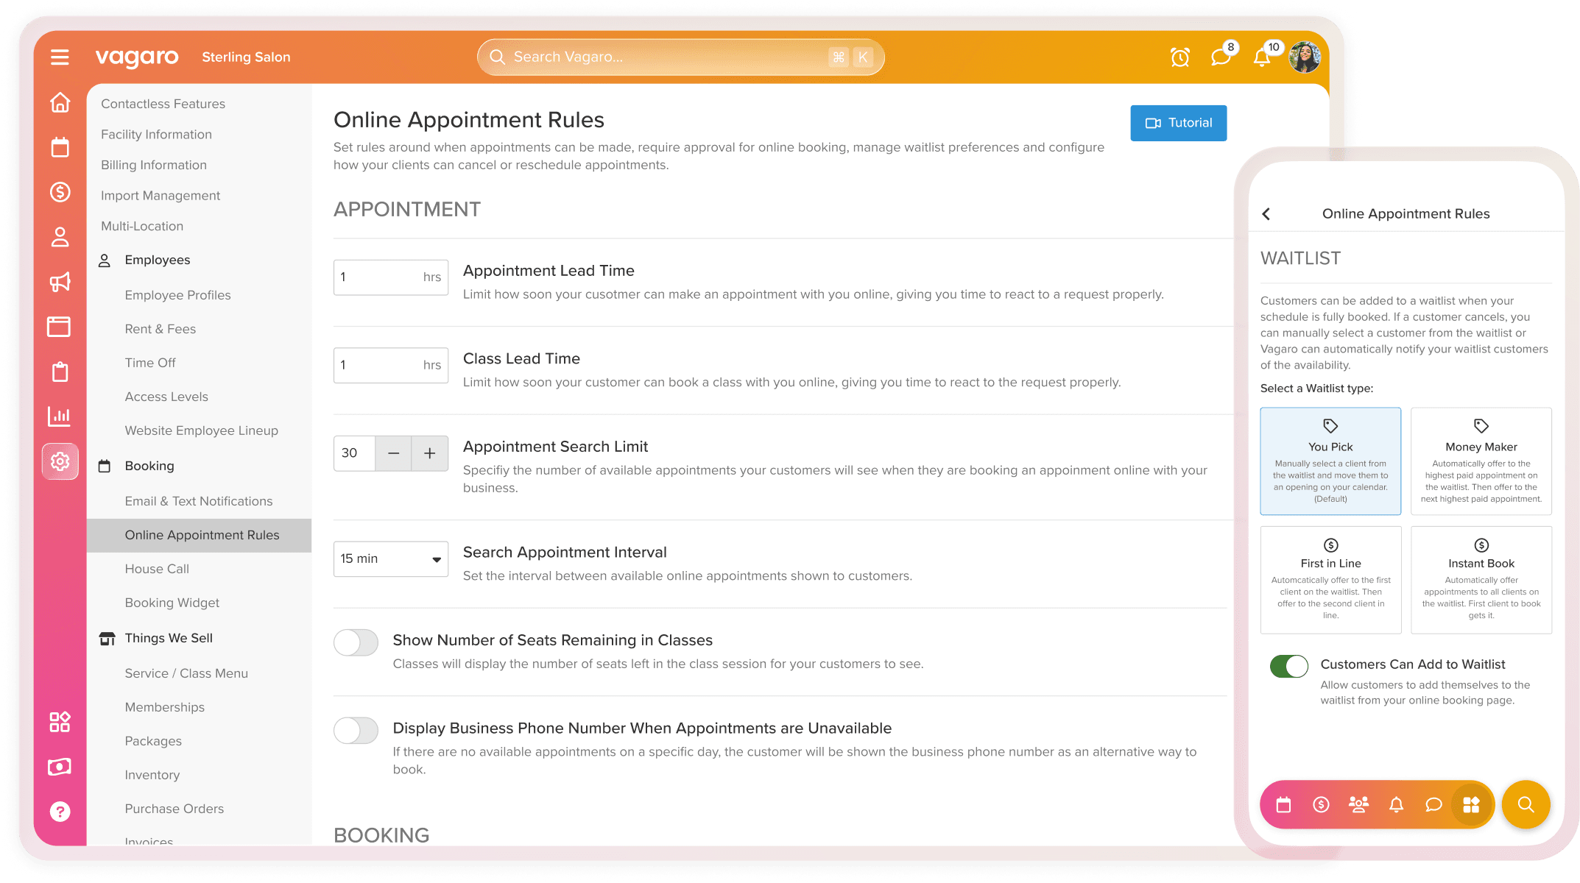1580x883 pixels.
Task: Collapse the Employees section in sidebar
Action: pos(157,260)
